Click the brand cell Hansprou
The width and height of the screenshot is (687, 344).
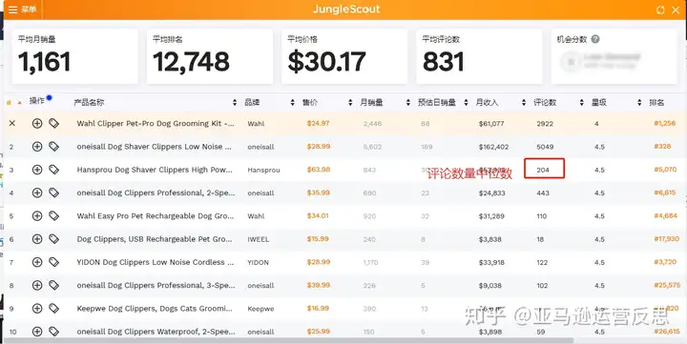[x=263, y=170]
